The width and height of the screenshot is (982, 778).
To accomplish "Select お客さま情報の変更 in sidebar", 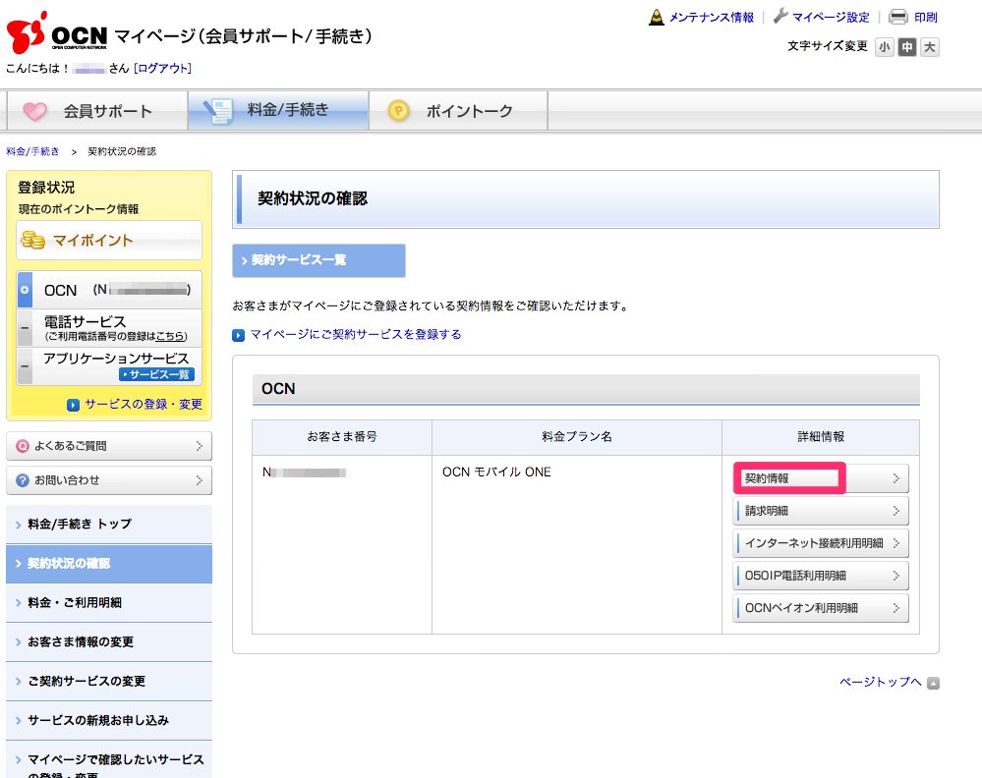I will [109, 642].
